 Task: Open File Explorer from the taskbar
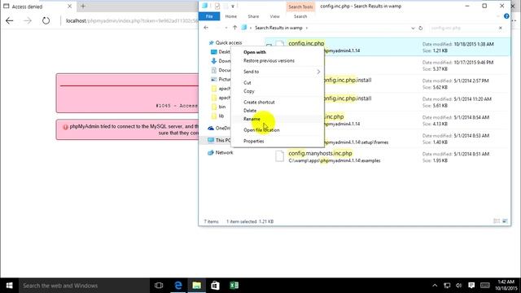click(x=197, y=286)
